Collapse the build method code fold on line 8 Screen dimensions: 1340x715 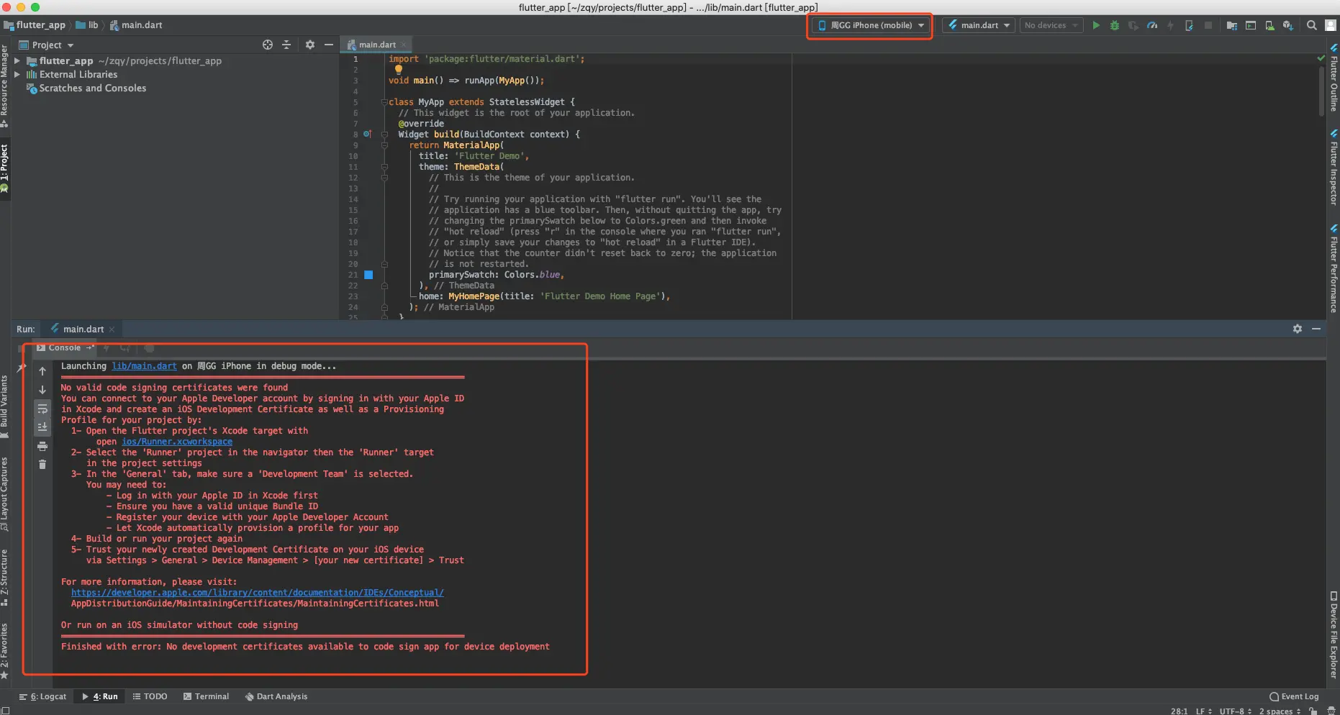click(x=384, y=135)
